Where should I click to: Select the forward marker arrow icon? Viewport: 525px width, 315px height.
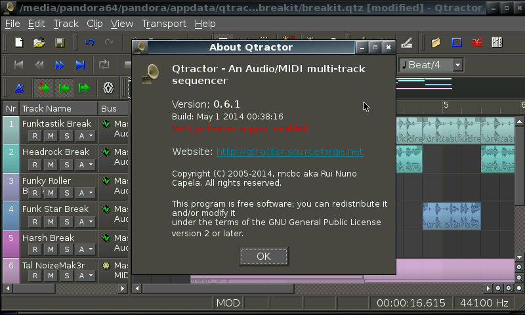pyautogui.click(x=84, y=88)
